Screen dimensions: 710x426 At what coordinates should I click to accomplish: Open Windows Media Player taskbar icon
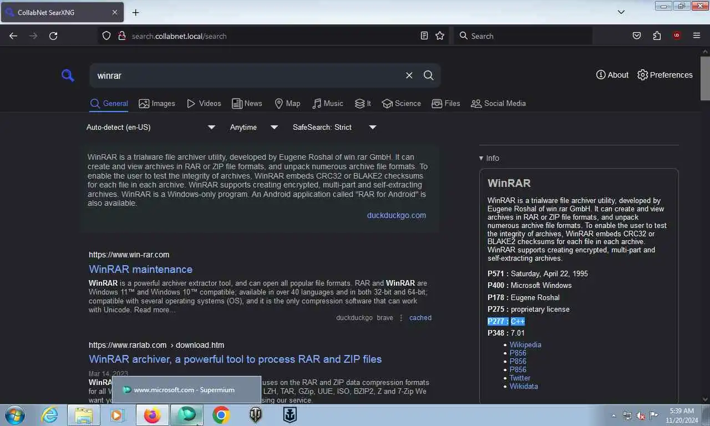[117, 415]
